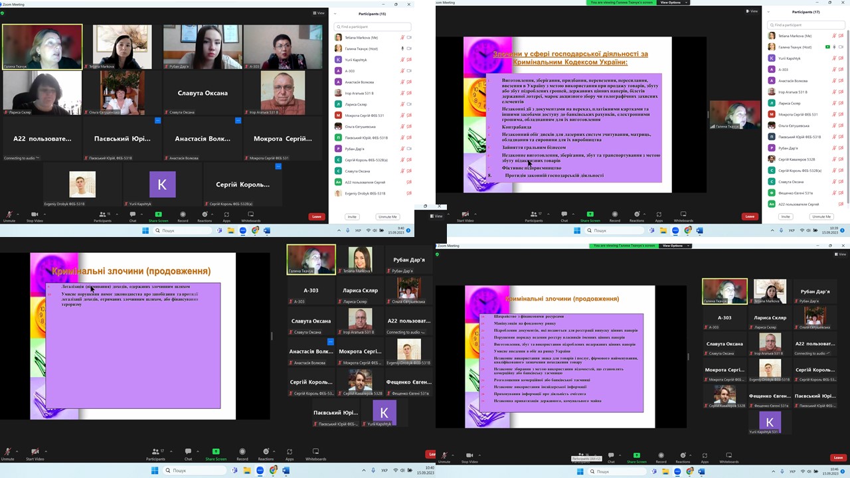Toggle Unmute in the Шахрайство slide window
The width and height of the screenshot is (850, 478).
pyautogui.click(x=444, y=457)
